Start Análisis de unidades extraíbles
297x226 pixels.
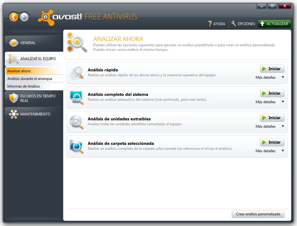click(272, 118)
